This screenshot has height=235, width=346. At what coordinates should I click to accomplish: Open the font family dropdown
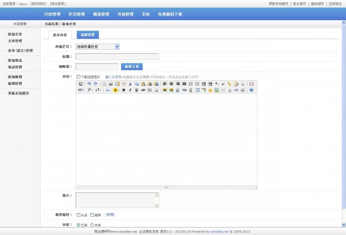pos(90,90)
